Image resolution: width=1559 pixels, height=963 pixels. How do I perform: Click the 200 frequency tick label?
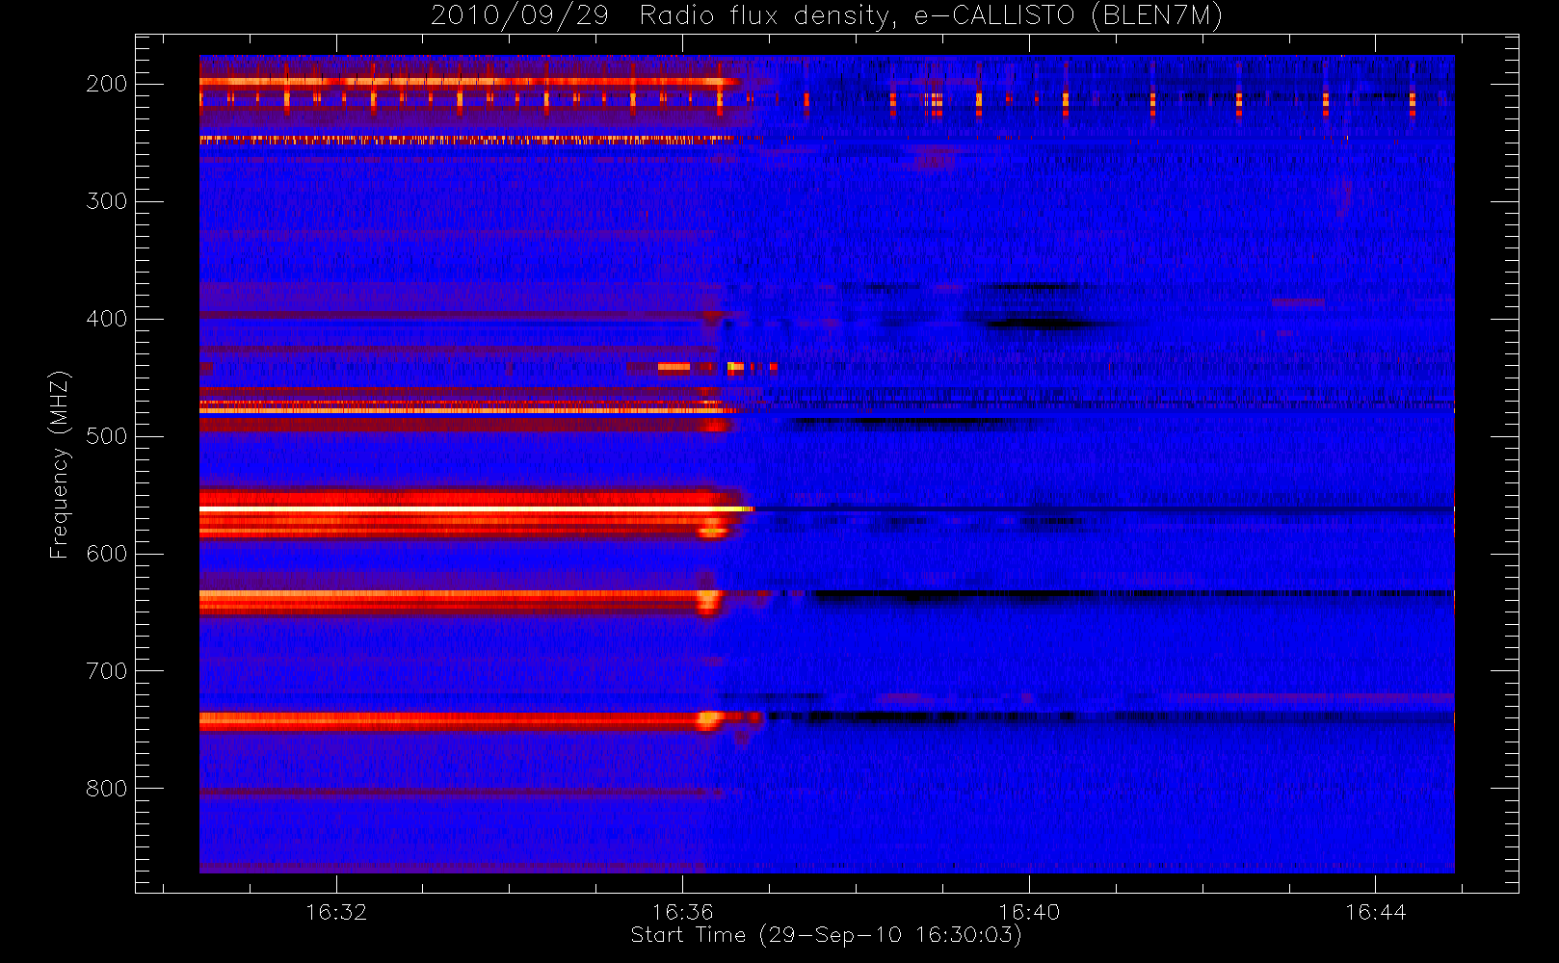click(107, 85)
